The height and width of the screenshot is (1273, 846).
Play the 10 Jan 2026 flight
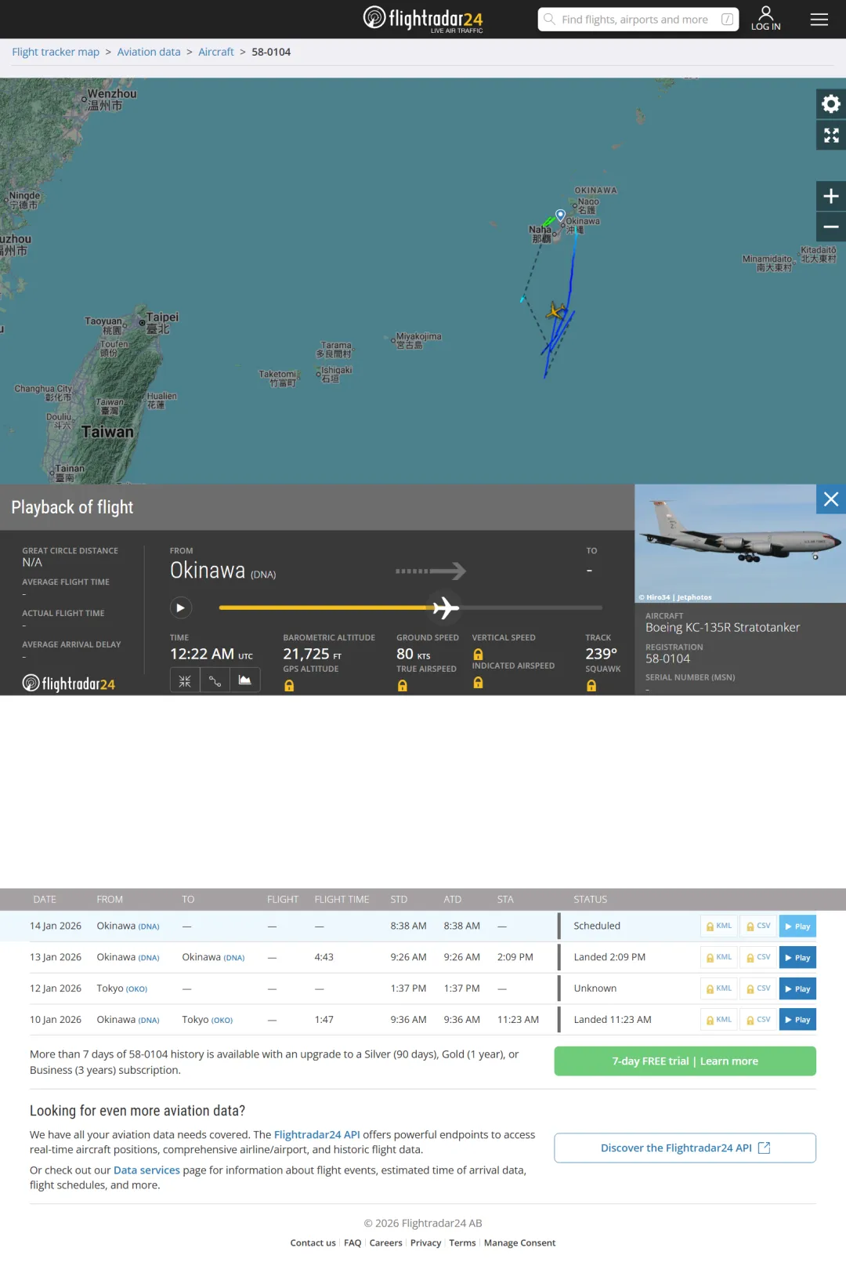click(x=797, y=1020)
